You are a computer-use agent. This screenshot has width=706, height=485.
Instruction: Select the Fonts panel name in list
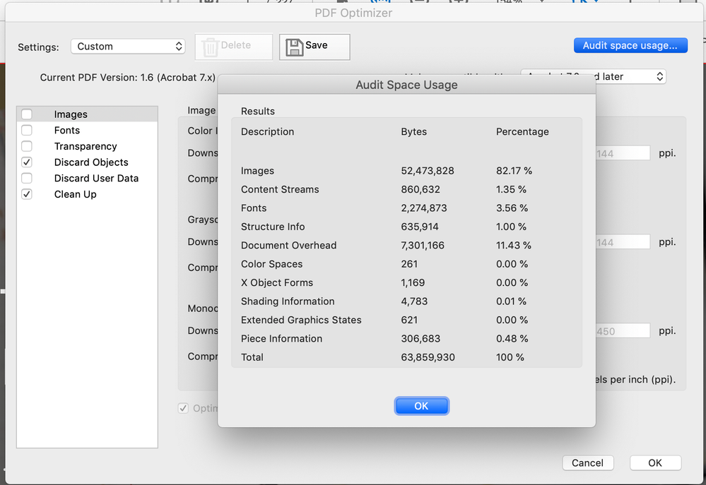(67, 131)
